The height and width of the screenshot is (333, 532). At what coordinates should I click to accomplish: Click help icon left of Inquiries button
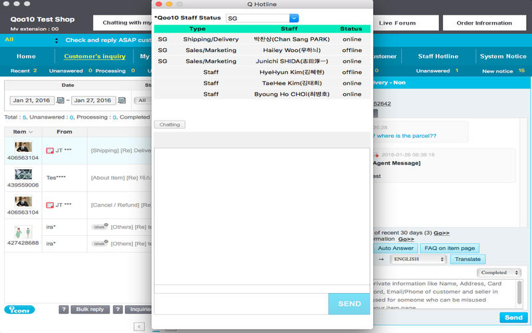click(x=118, y=309)
